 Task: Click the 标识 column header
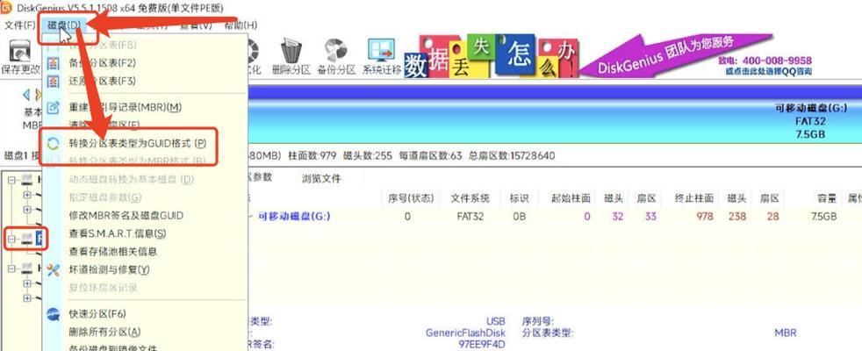coord(519,198)
